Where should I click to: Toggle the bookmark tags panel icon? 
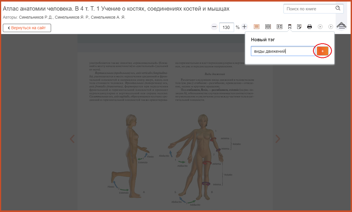pos(290,27)
